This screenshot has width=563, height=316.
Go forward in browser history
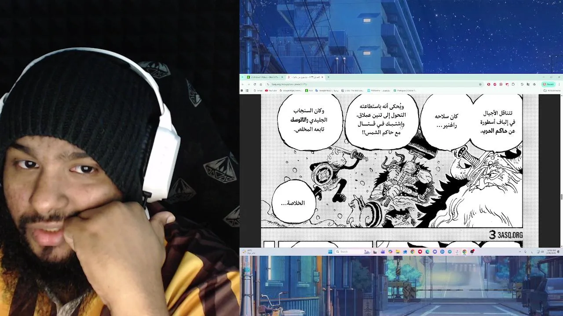(249, 84)
